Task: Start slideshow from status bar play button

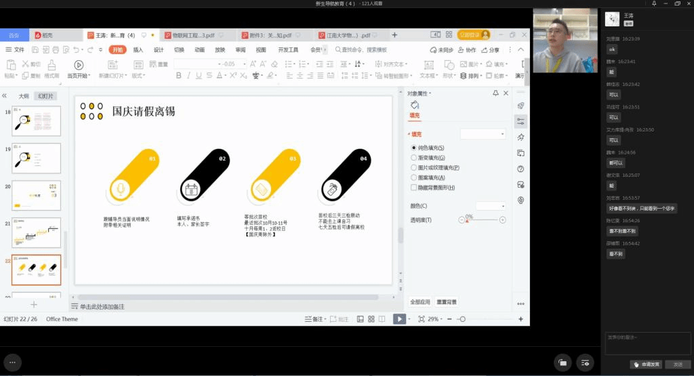Action: tap(399, 319)
